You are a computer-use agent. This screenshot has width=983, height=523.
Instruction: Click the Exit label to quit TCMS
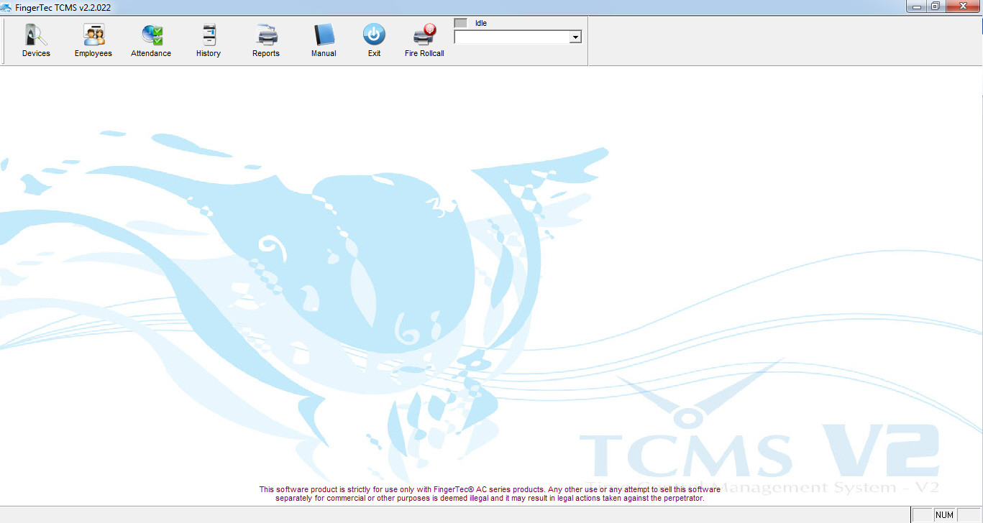point(374,52)
